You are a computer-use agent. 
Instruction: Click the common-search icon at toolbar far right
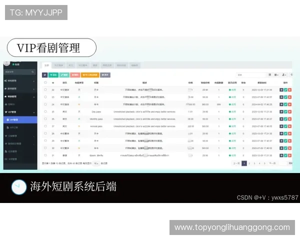(291, 75)
